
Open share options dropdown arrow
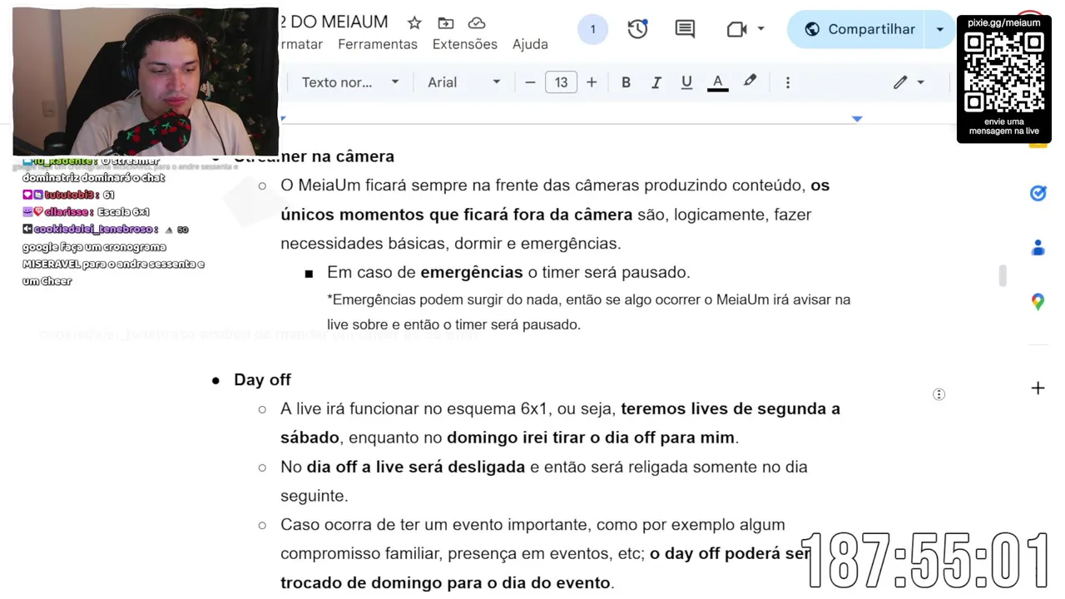940,29
